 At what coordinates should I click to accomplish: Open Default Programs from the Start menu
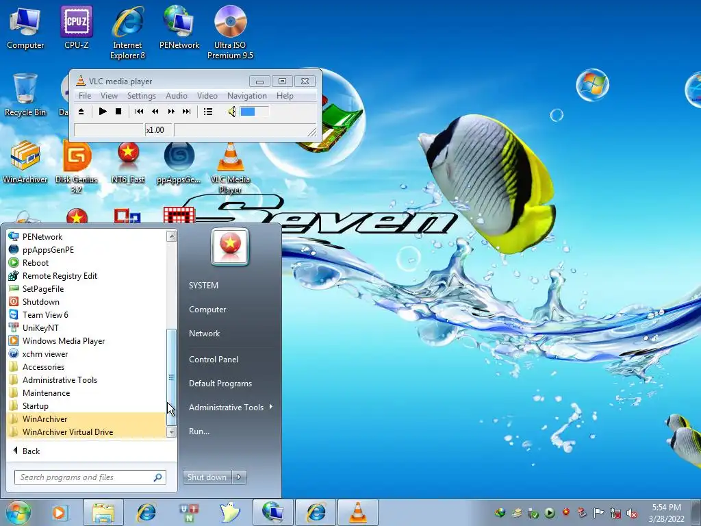tap(220, 384)
